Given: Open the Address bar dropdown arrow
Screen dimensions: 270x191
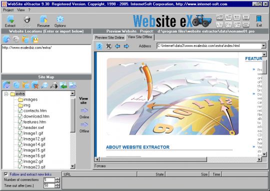Looking at the screenshot, I should (x=263, y=46).
